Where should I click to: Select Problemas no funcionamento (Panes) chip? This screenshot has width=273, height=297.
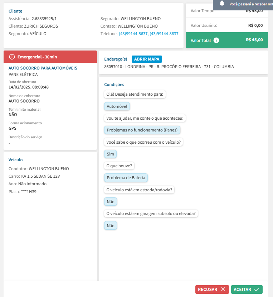click(142, 130)
